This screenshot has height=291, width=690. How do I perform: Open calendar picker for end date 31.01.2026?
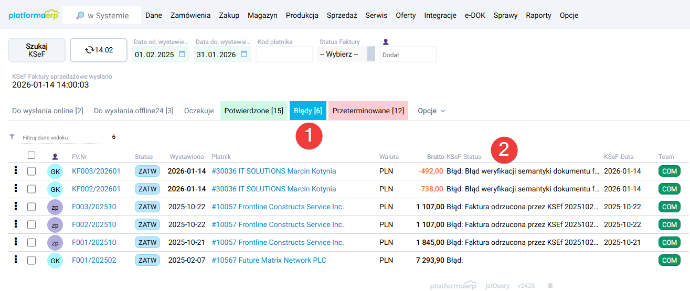tap(244, 54)
